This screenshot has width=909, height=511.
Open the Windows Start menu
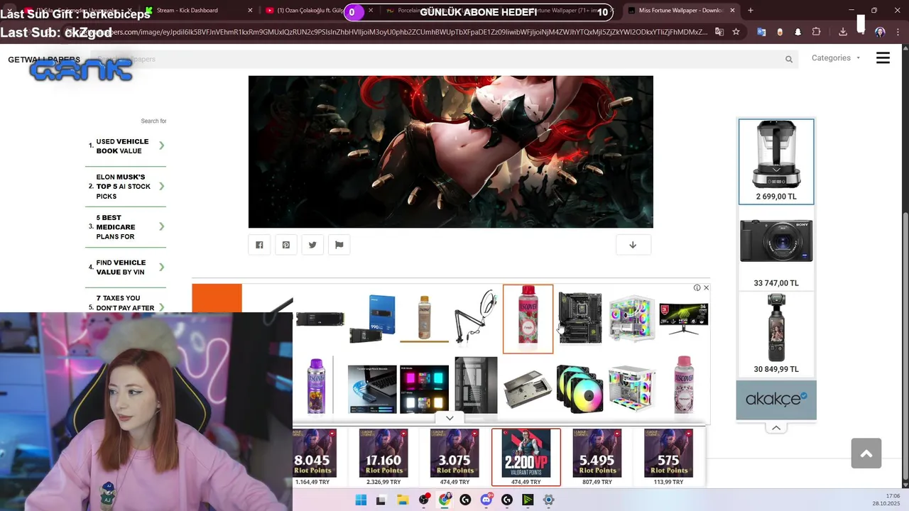point(361,500)
